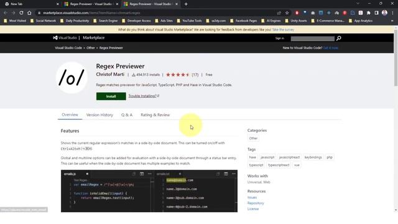398x224 pixels.
Task: Open the extensions puzzle icon
Action: point(369,13)
